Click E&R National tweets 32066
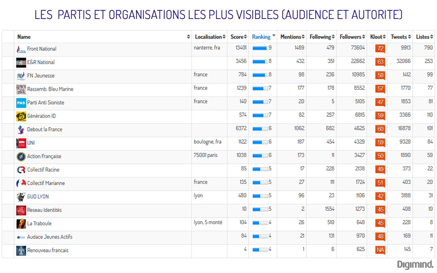Viewport: 437px width, 273px height. [404, 61]
